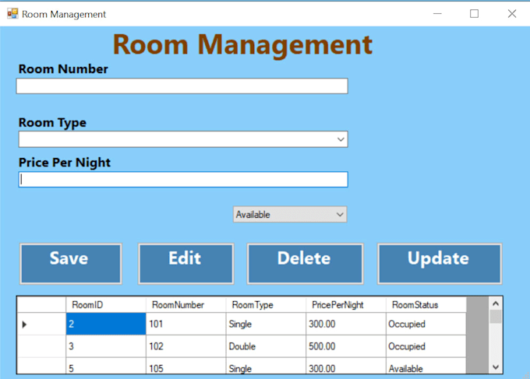Click into the Price Per Night field

[183, 179]
